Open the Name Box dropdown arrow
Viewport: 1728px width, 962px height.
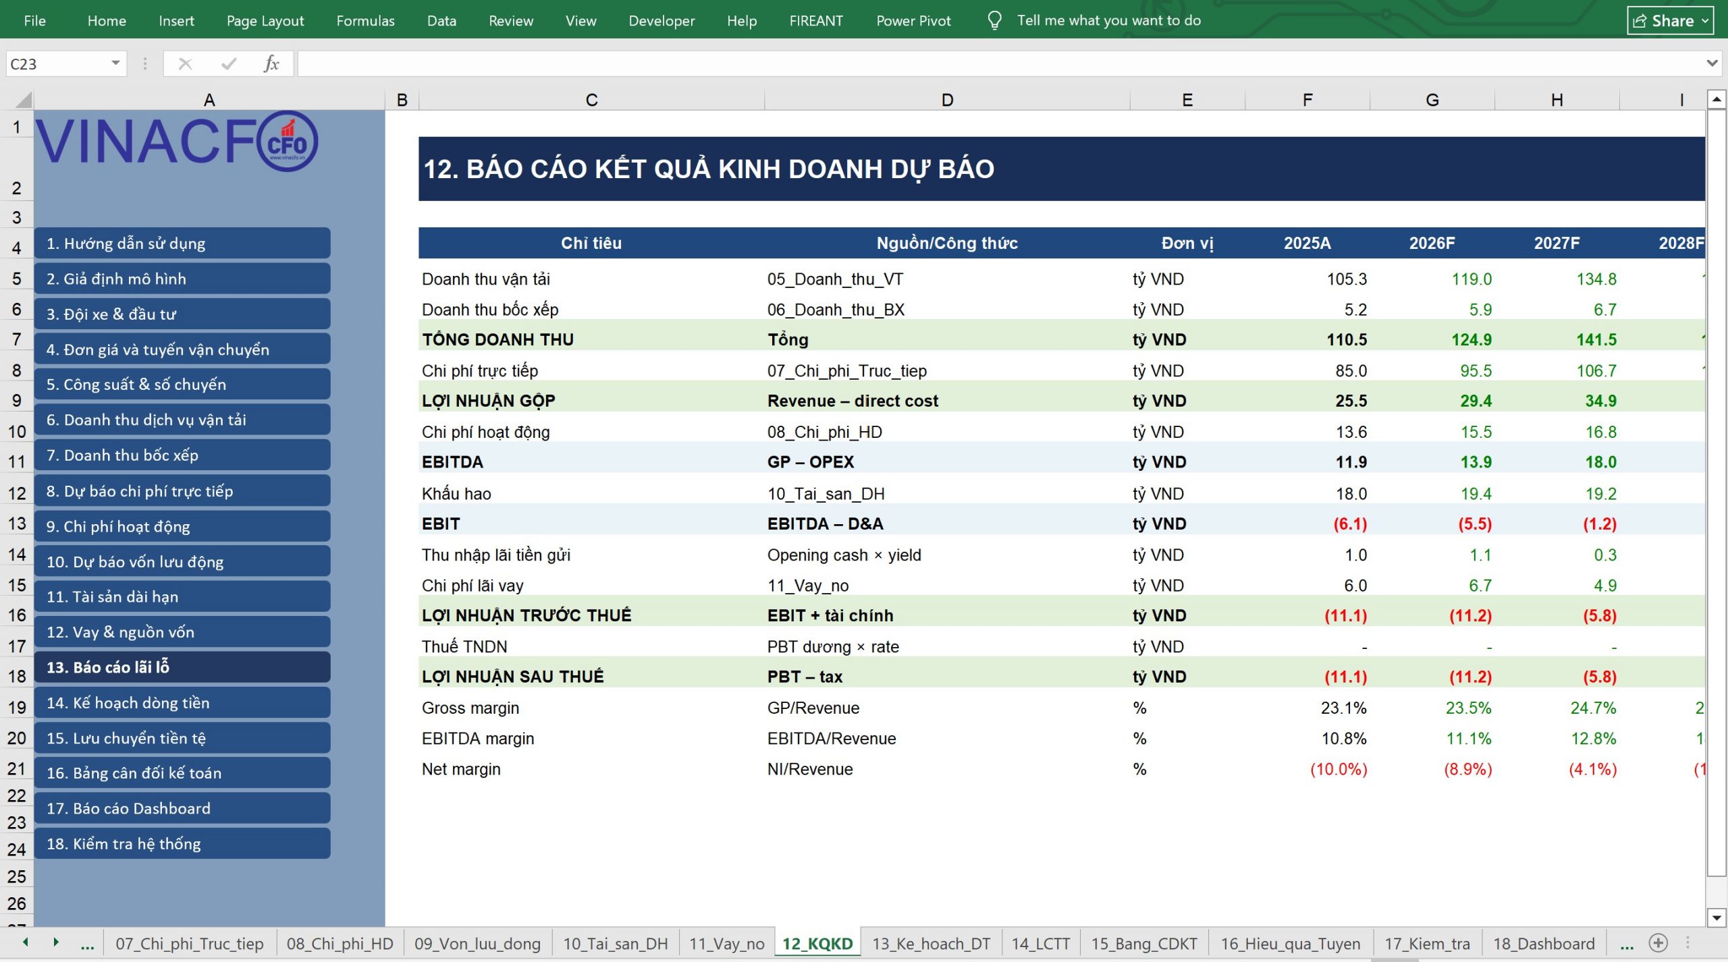115,63
